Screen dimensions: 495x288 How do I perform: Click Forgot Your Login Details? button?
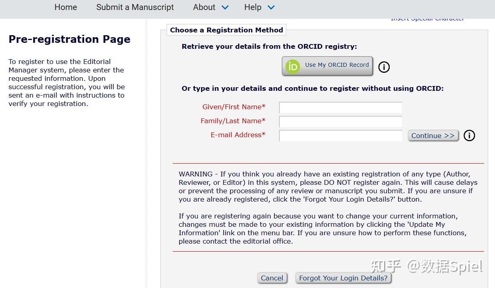(343, 278)
